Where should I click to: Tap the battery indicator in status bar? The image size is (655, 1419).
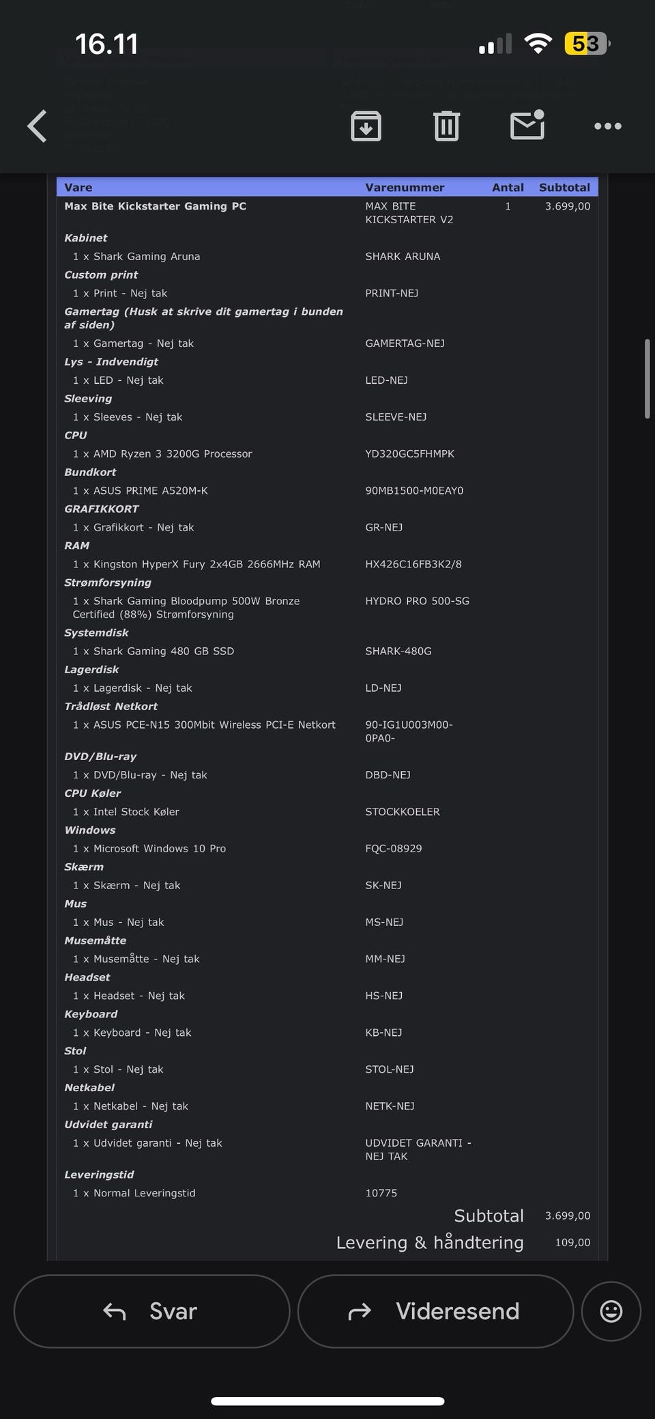point(587,44)
